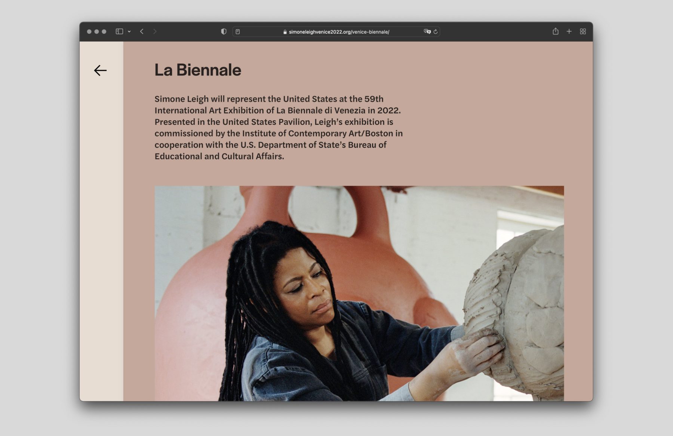Open the privacy report shield icon

point(224,32)
